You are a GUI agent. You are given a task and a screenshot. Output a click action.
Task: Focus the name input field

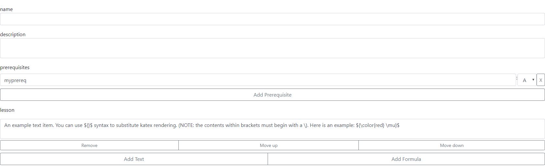tap(272, 19)
